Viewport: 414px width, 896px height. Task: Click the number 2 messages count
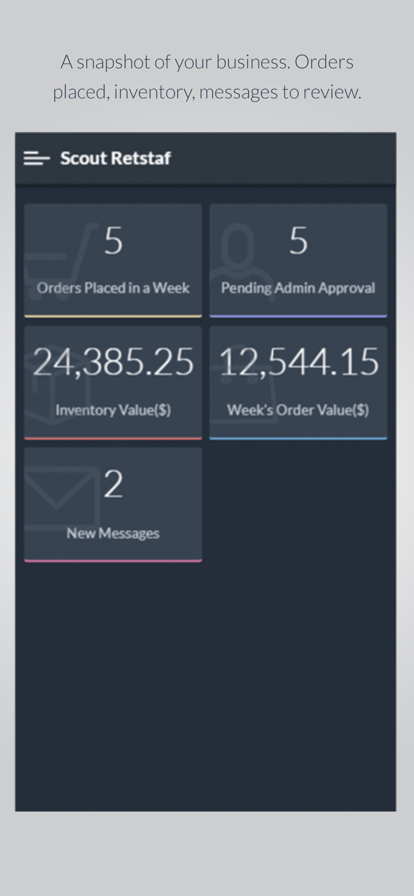click(x=113, y=484)
